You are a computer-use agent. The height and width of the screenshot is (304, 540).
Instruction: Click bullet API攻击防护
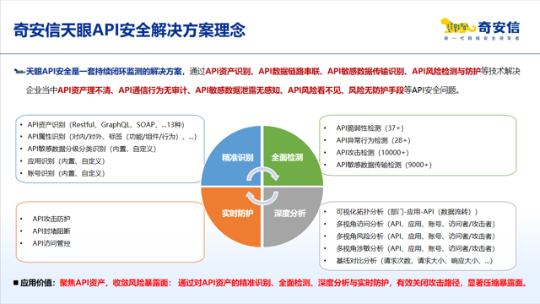[x=51, y=219]
